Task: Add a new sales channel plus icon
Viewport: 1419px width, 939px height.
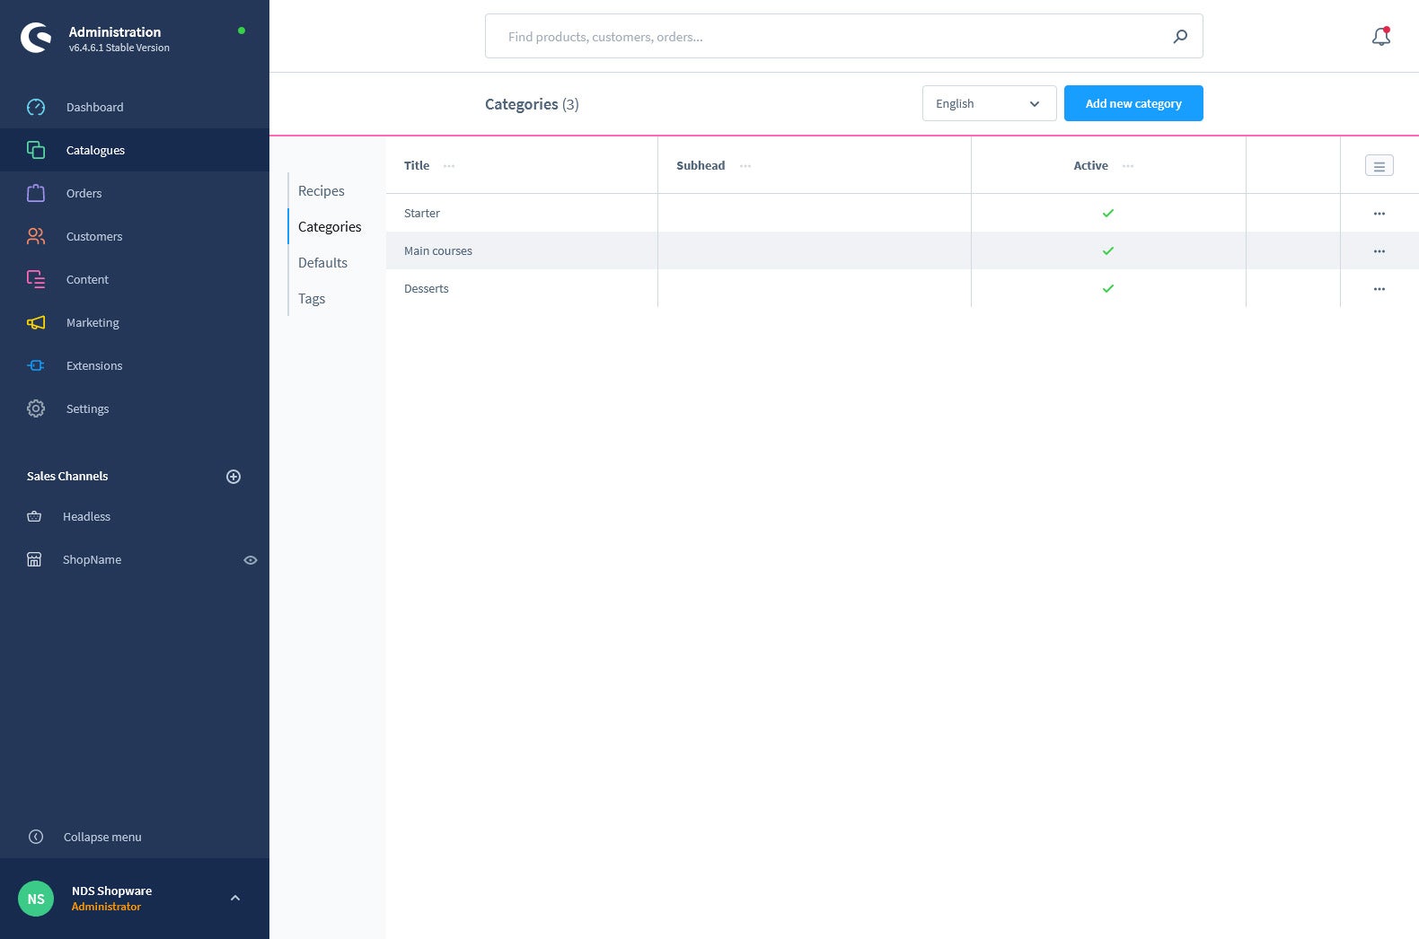Action: pyautogui.click(x=234, y=477)
